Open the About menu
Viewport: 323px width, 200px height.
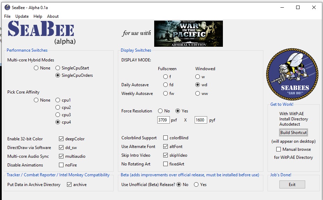[53, 16]
